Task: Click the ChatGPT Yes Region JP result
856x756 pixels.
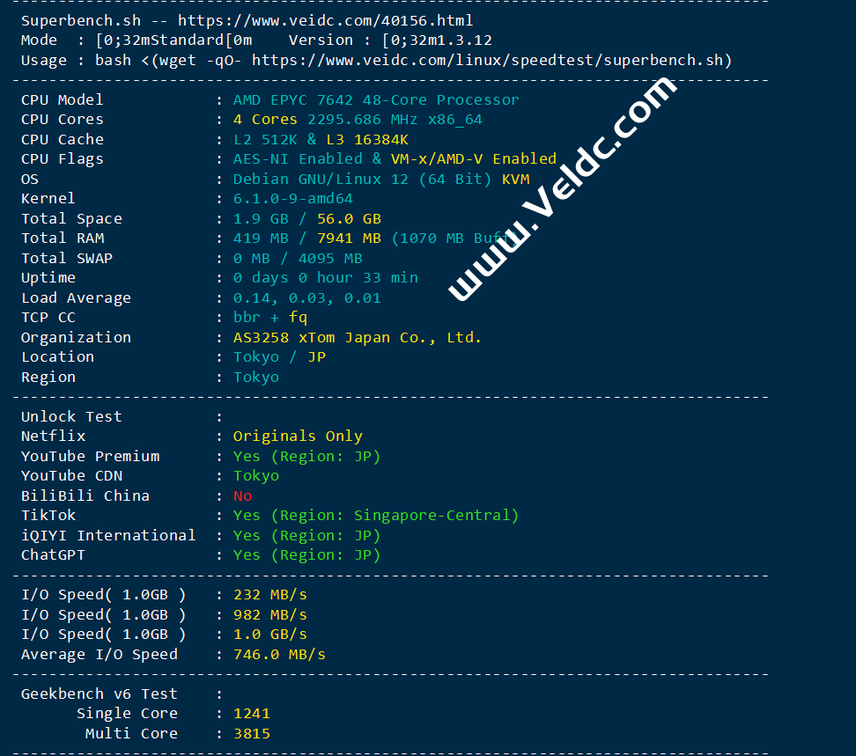Action: (306, 555)
